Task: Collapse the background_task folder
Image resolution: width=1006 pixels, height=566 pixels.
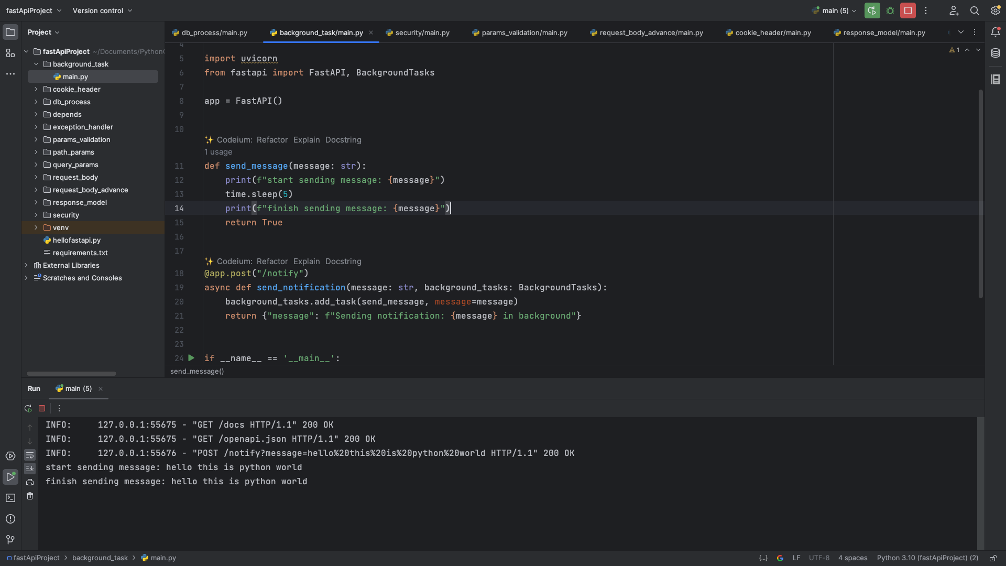Action: tap(36, 64)
